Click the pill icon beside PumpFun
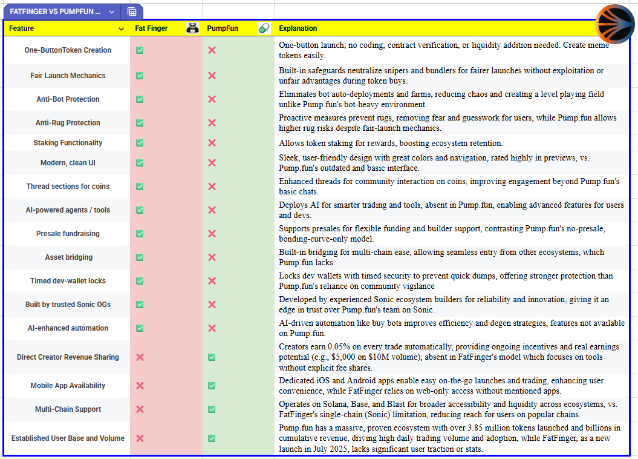Viewport: 638px width, 459px height. (264, 28)
